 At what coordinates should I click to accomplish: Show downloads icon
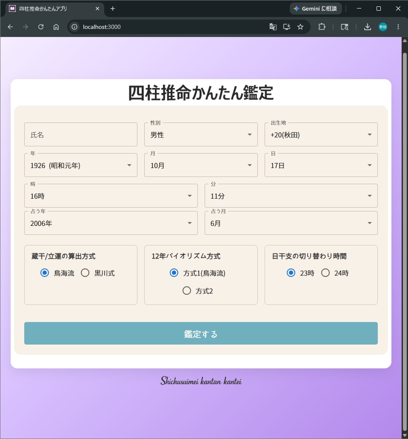coord(368,27)
